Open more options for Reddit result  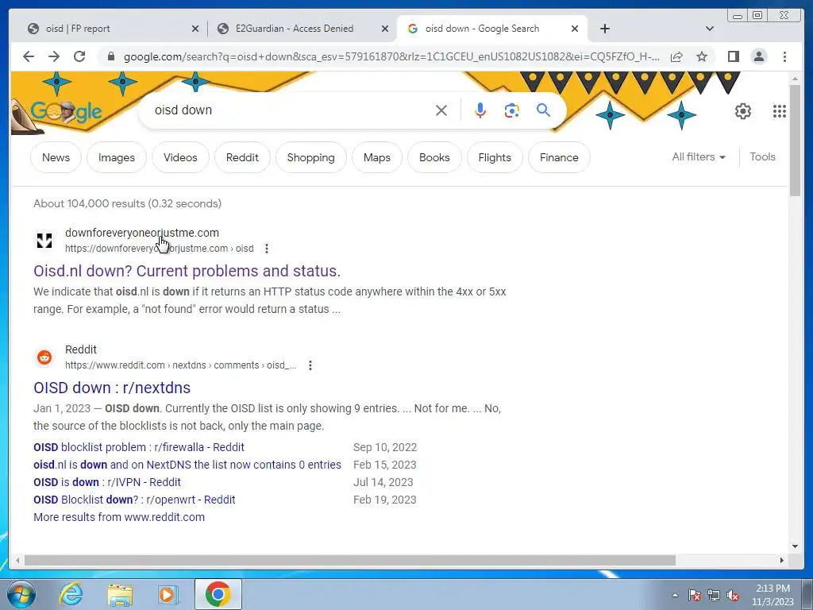click(310, 365)
